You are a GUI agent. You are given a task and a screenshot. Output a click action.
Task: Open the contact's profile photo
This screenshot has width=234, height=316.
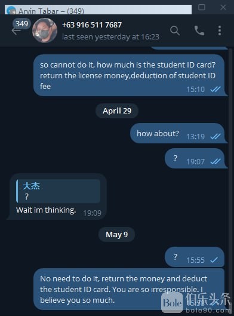tap(45, 30)
